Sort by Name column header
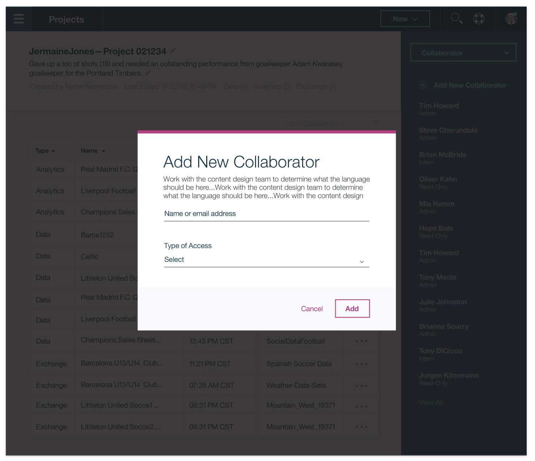535x461 pixels. pos(93,151)
